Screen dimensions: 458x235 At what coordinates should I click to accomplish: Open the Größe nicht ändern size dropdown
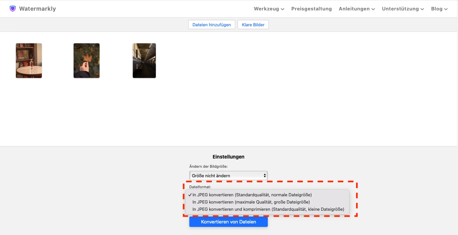click(228, 176)
